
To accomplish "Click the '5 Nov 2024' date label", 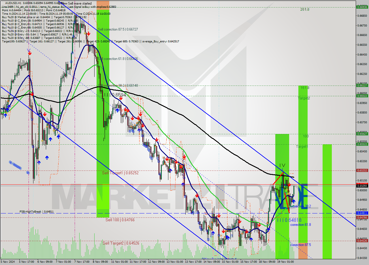I will [7, 262].
